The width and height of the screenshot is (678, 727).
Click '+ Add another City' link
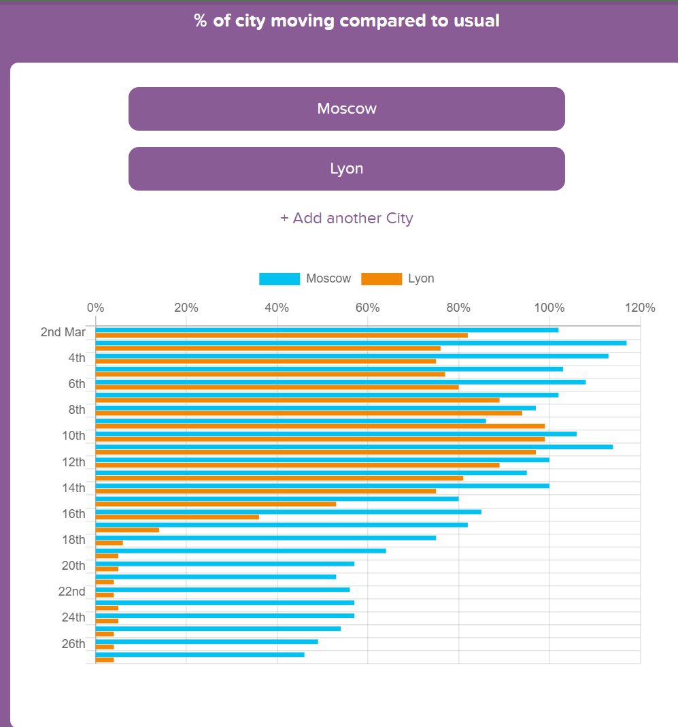(346, 218)
